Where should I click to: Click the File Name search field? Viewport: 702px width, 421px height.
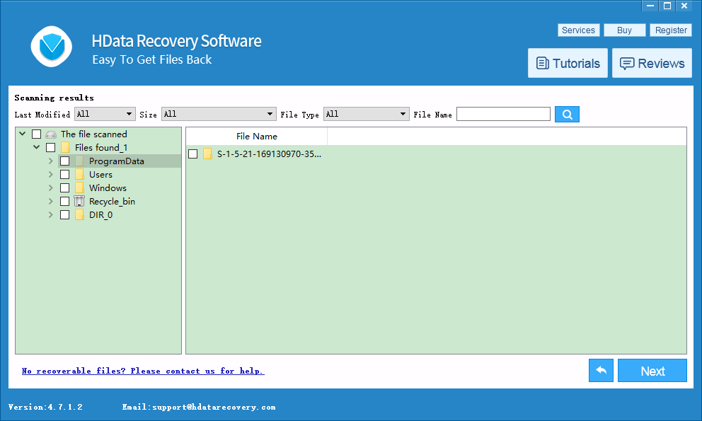tap(503, 114)
